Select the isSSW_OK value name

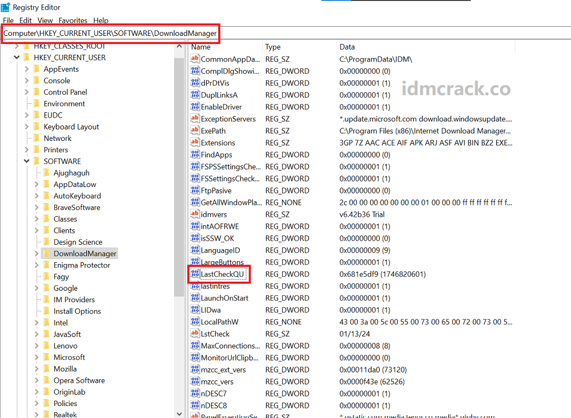[218, 238]
